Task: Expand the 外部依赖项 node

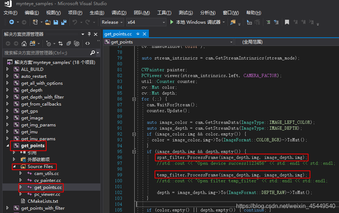Action: coord(14,159)
